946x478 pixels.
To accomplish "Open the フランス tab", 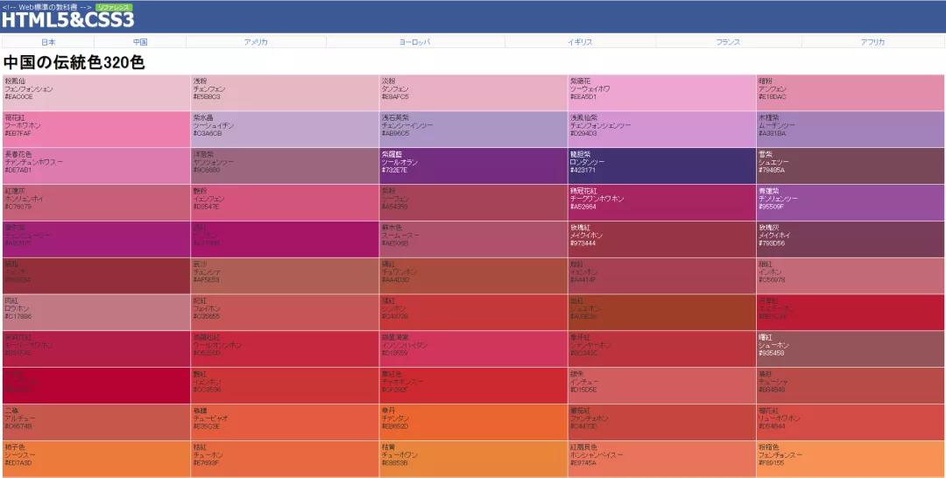I will (x=728, y=42).
